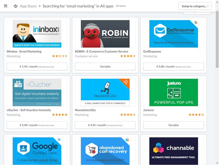
Task: Open the GetResponse app thumbnail
Action: click(x=174, y=34)
